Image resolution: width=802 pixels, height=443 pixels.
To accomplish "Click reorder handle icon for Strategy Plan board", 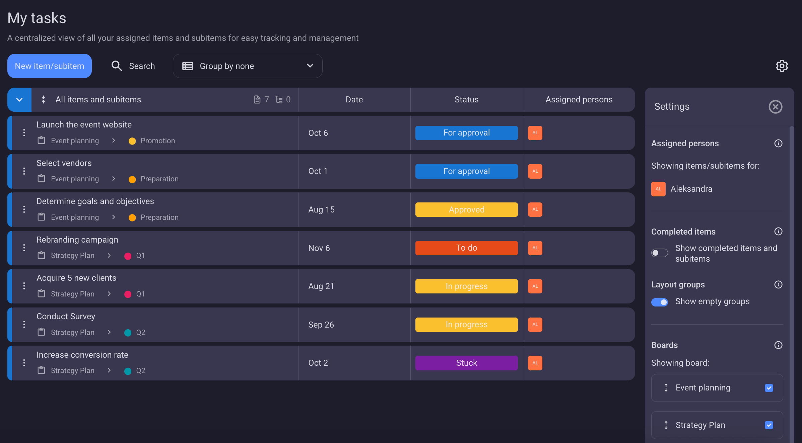I will coord(666,425).
